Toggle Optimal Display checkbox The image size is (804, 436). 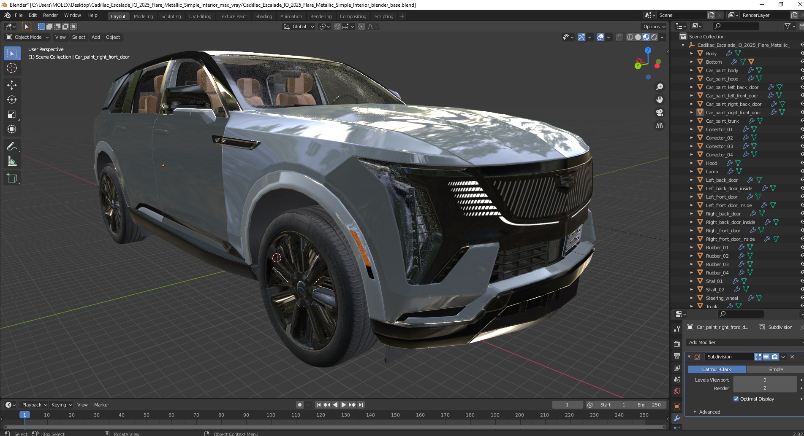coord(736,399)
